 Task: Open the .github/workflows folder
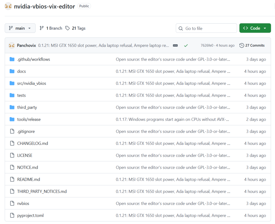(x=34, y=59)
